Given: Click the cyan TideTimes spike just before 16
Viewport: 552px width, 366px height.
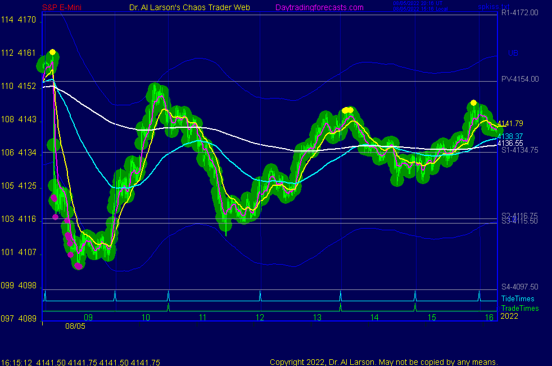Looking at the screenshot, I should (479, 296).
